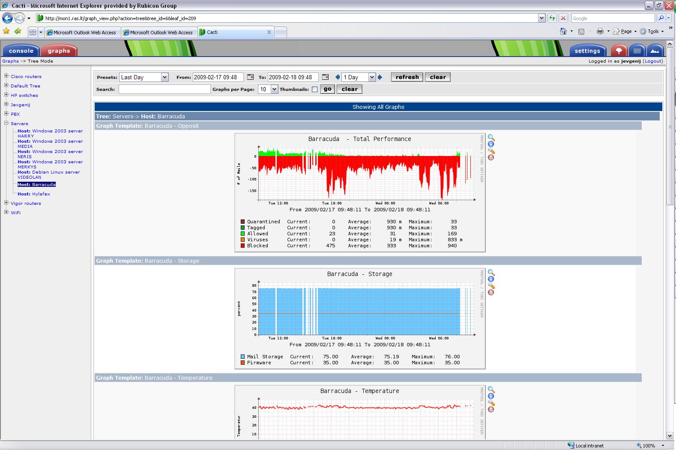The image size is (676, 450).
Task: Switch to tree view mode icon
Action: coord(619,51)
